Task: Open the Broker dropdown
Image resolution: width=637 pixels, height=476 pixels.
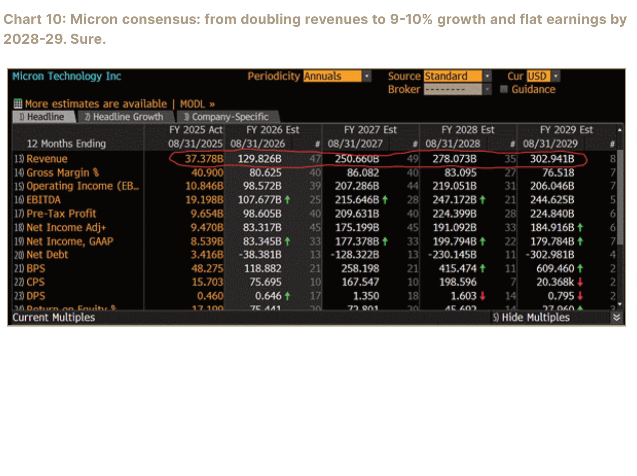Action: click(x=458, y=90)
